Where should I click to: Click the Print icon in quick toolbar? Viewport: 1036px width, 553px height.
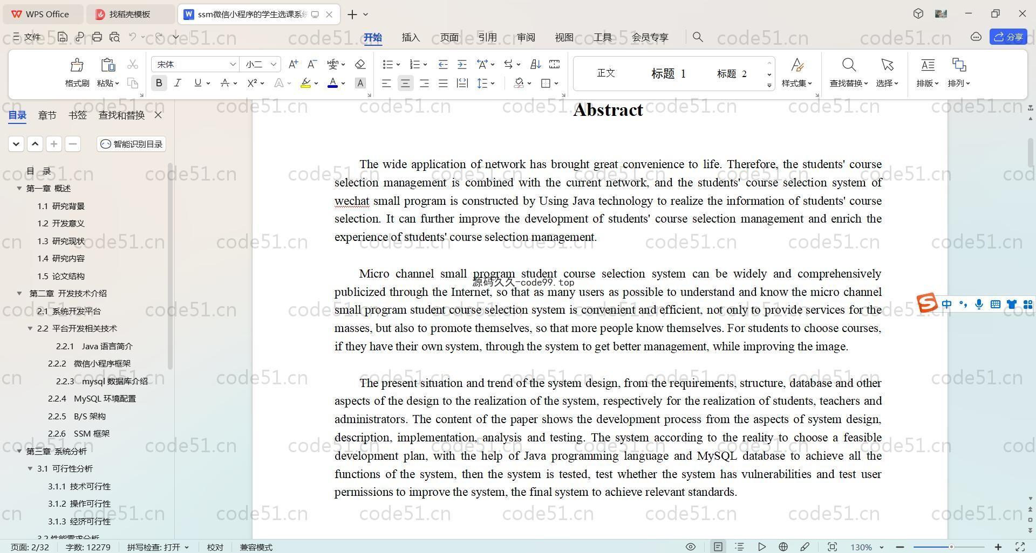pos(97,37)
